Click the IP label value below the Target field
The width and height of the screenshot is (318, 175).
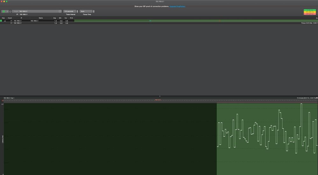(x=24, y=14)
